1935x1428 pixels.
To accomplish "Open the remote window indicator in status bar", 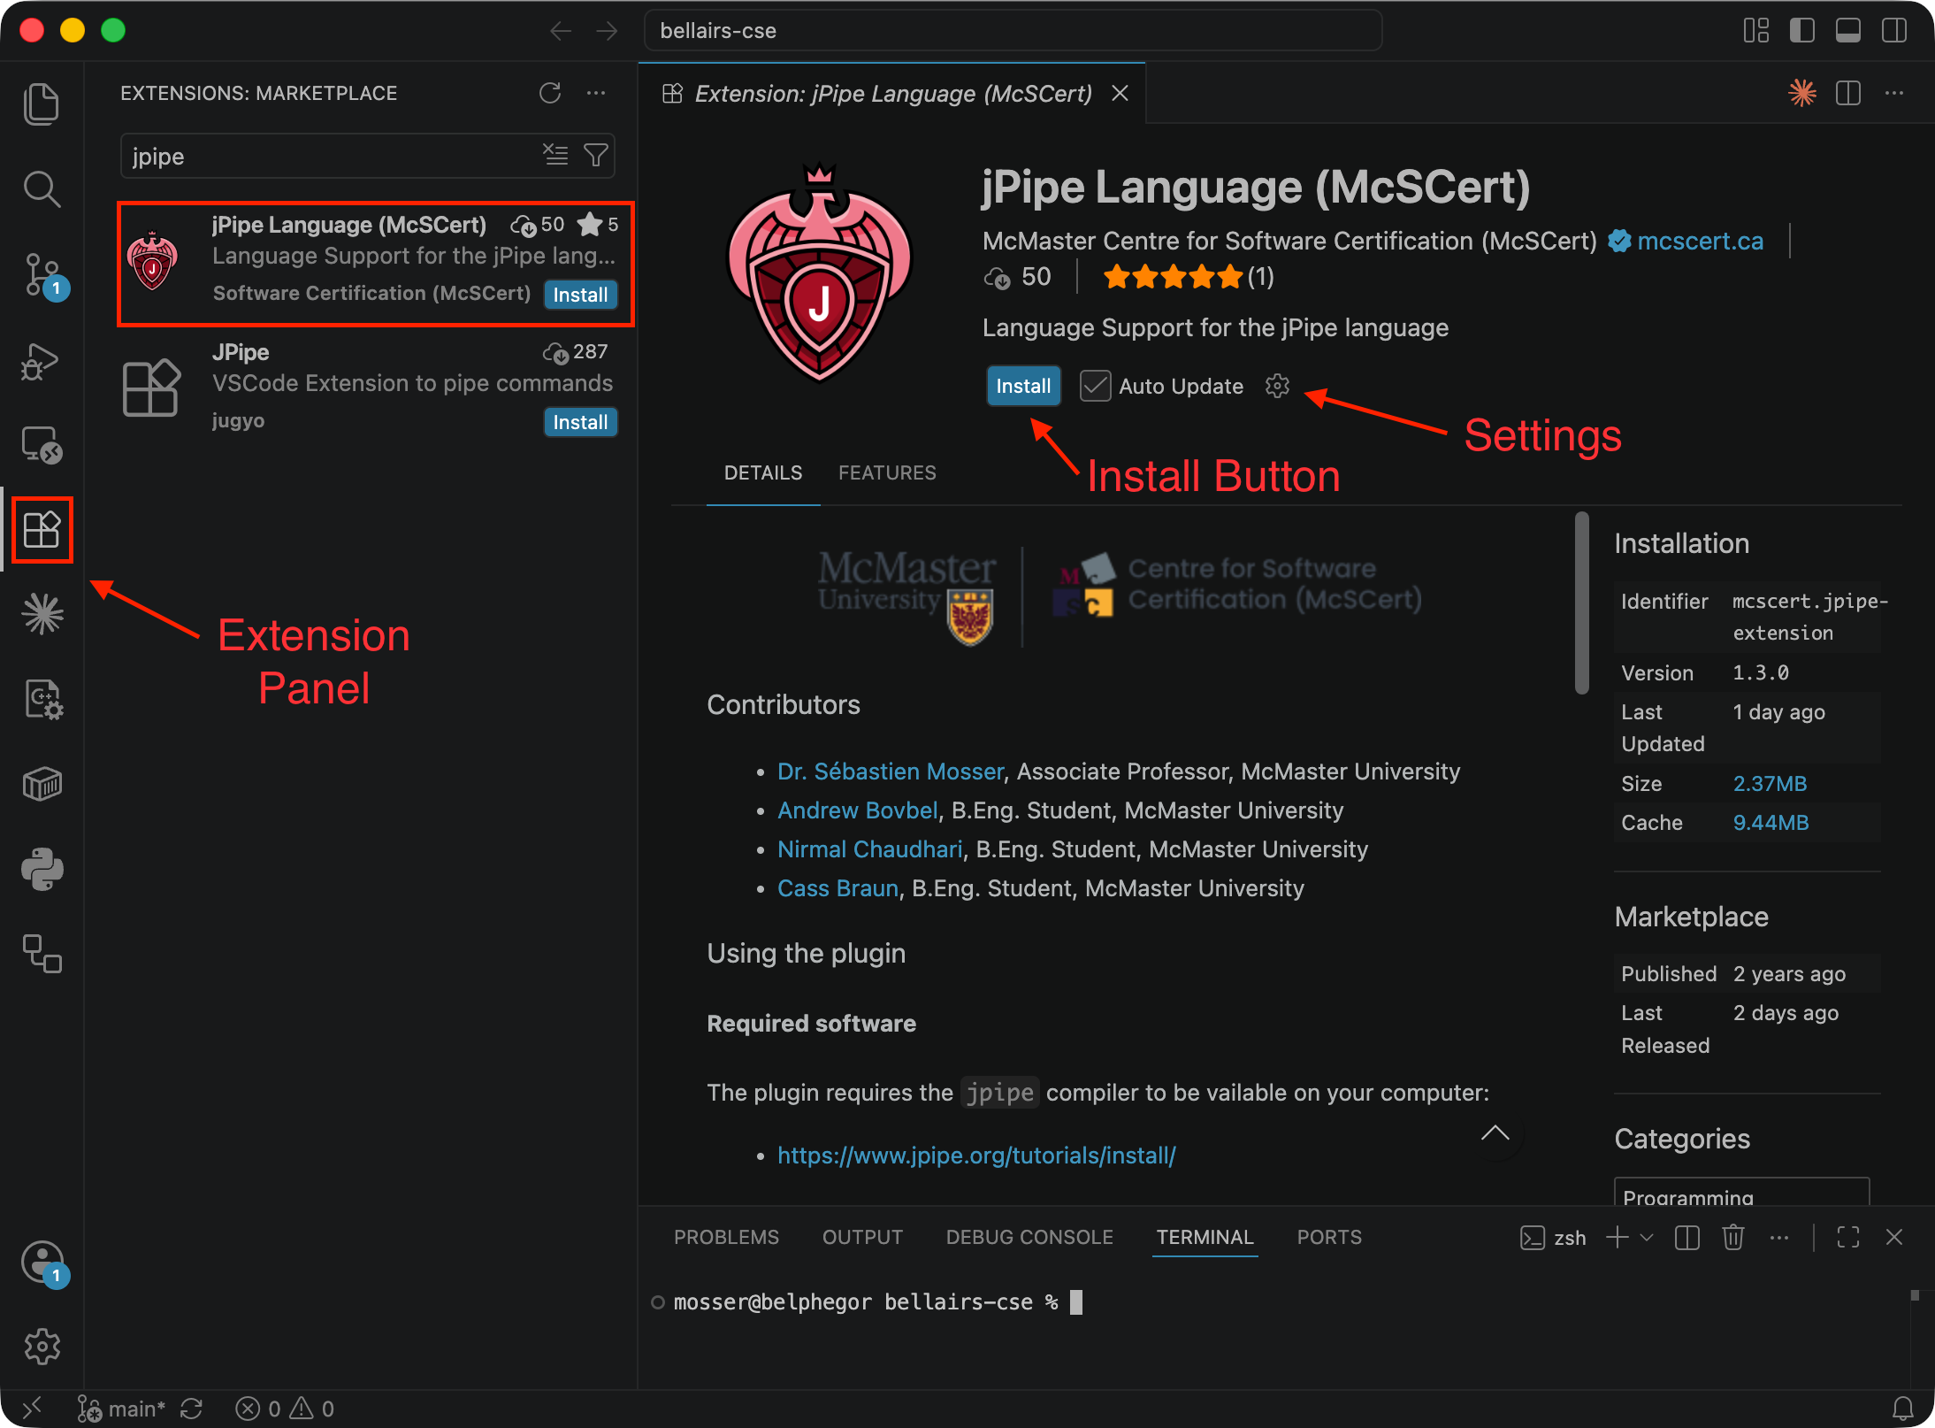I will [x=32, y=1409].
